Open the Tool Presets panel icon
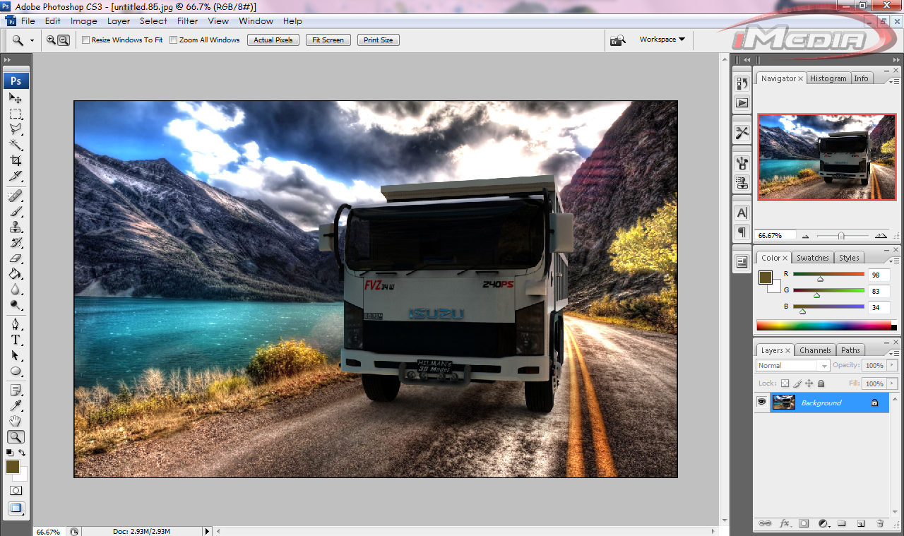This screenshot has height=536, width=904. [x=742, y=133]
